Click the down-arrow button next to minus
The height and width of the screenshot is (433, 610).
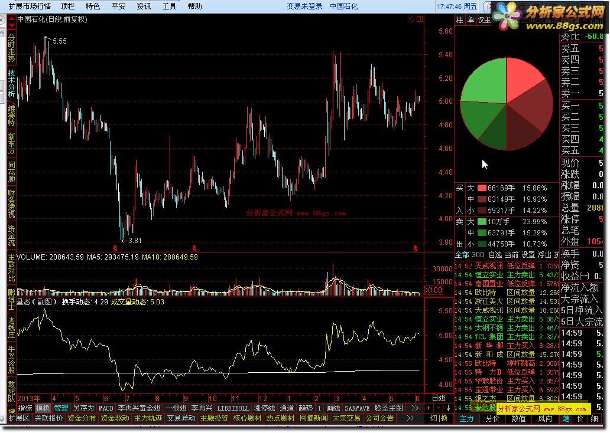(448, 408)
